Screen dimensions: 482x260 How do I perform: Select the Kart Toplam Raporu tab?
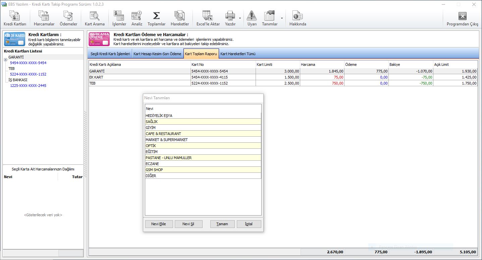tap(201, 53)
